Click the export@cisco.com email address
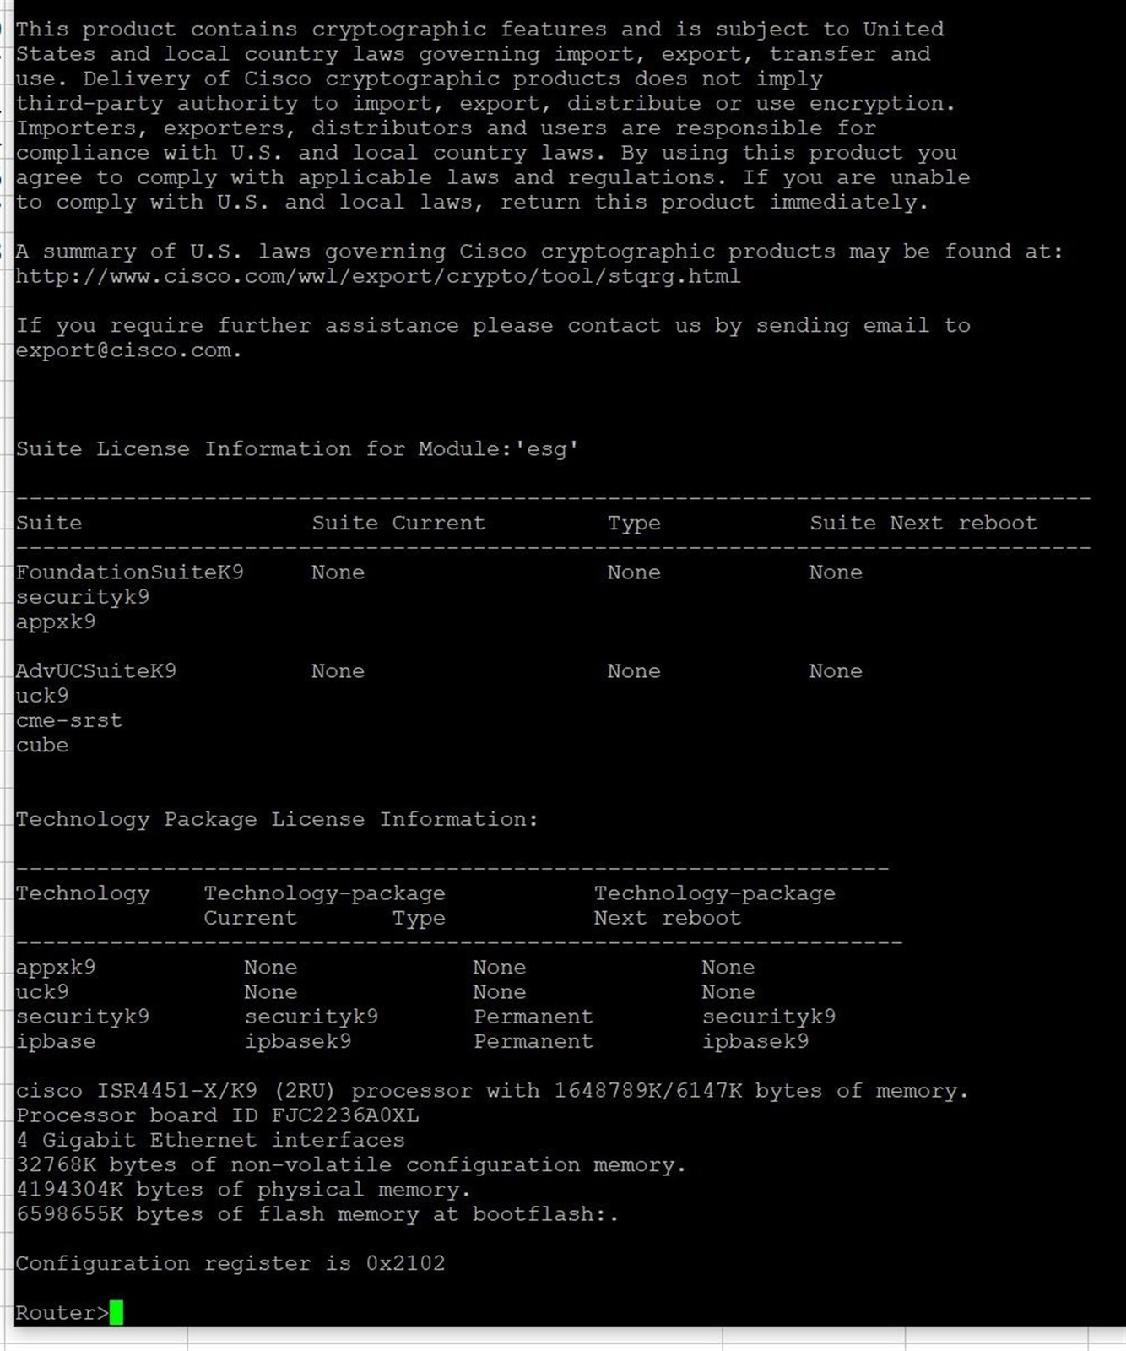The image size is (1126, 1351). pos(127,350)
